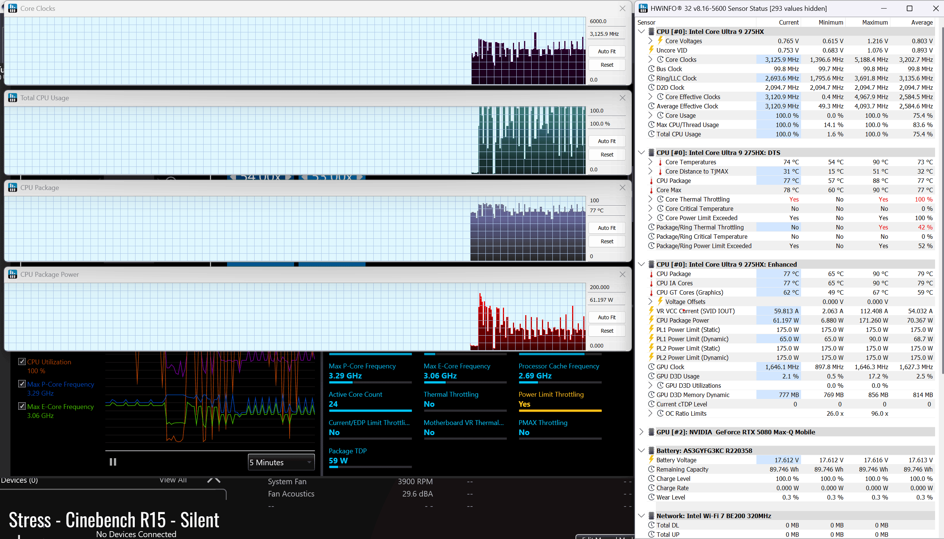Click the lightning icon beside CPU Package Power

(x=651, y=320)
